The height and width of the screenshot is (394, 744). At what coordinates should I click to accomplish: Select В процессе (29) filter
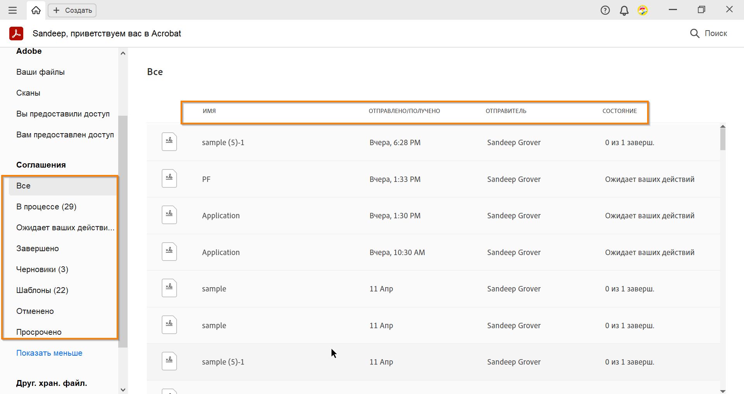coord(46,207)
